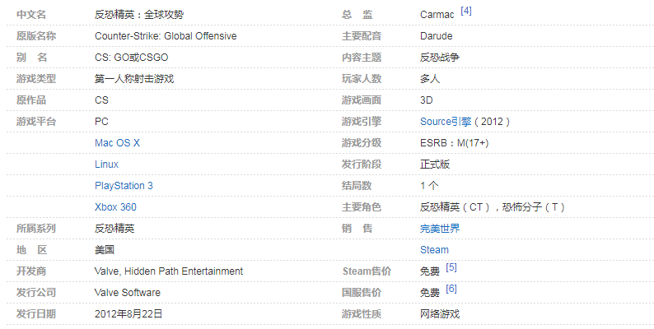Click the ESRB：M(17+) rating value
654x329 pixels.
click(x=454, y=143)
